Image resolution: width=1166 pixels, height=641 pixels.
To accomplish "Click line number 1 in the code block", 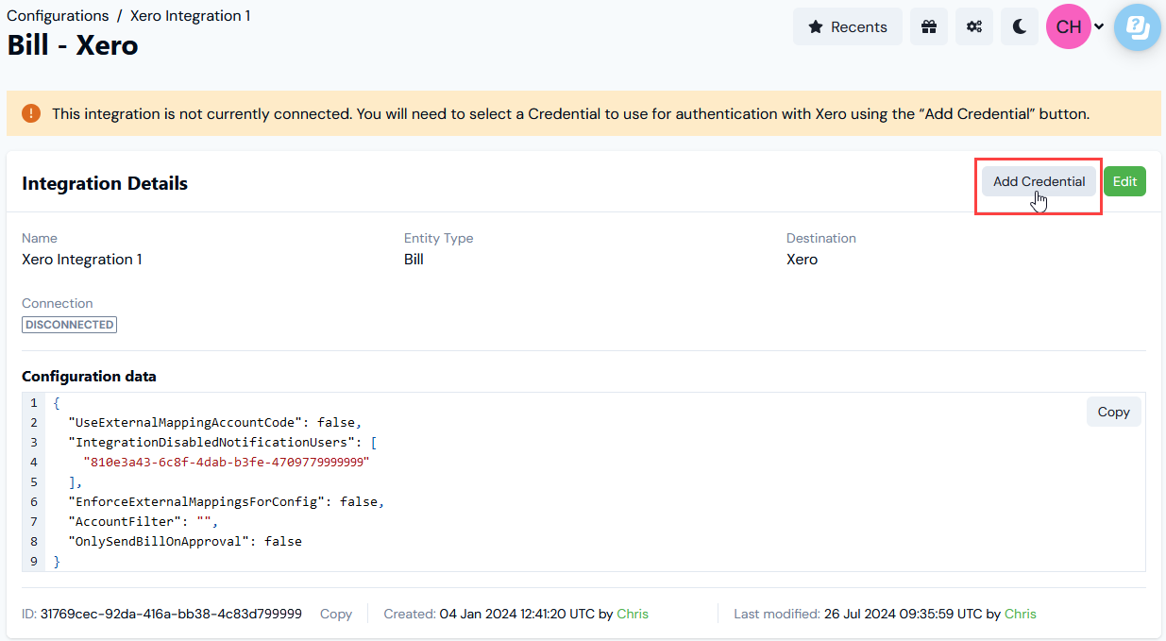I will point(33,402).
